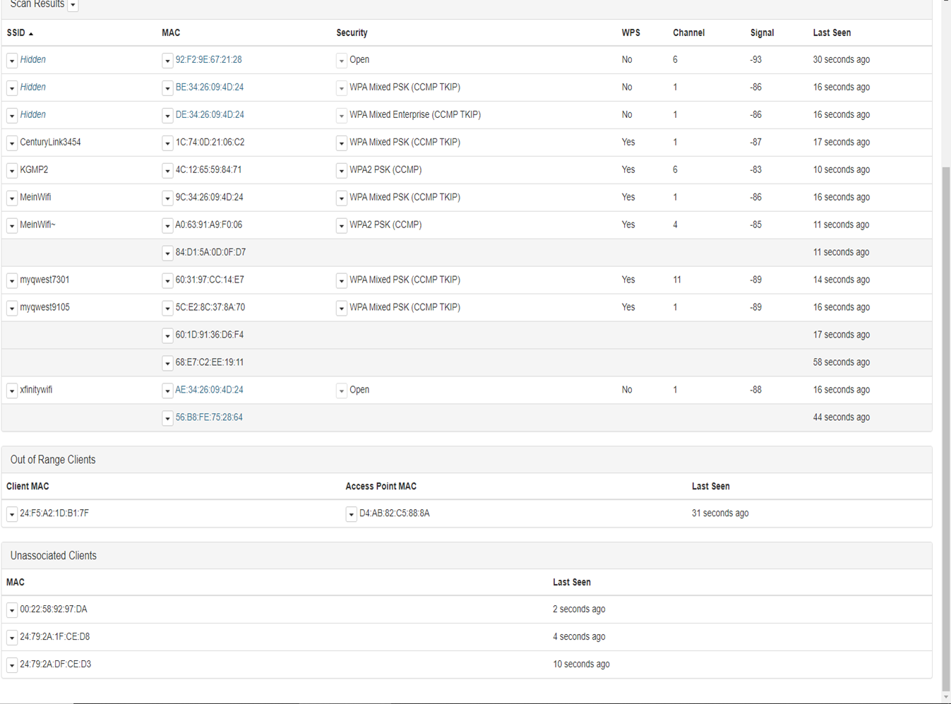
Task: Open SSID dropdown for xfinitywifi
Action: point(12,391)
